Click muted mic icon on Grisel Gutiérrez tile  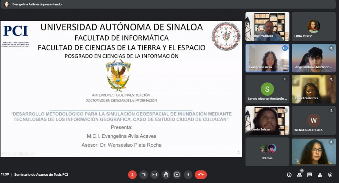coord(331,79)
